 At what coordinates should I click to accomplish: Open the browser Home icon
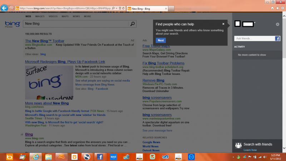tap(272, 8)
